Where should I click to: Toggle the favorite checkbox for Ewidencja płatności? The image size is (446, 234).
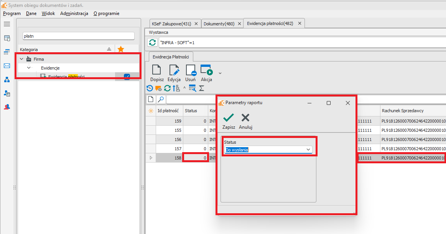[x=127, y=76]
